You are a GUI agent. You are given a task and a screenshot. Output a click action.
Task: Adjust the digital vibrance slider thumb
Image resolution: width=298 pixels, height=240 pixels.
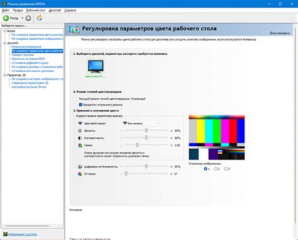click(146, 166)
